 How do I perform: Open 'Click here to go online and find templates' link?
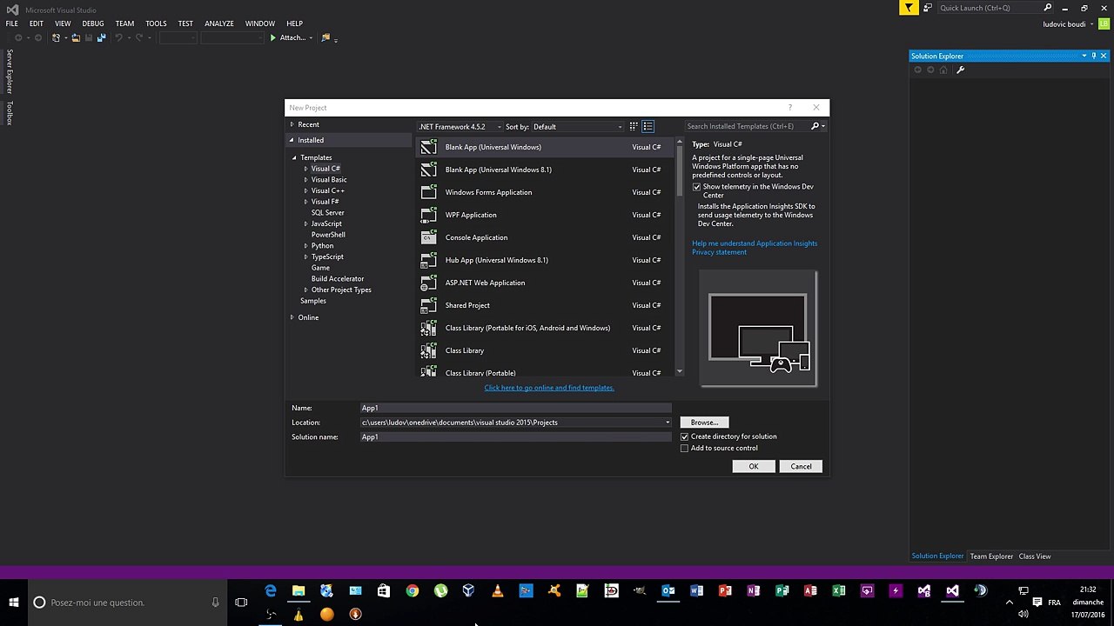(x=549, y=388)
